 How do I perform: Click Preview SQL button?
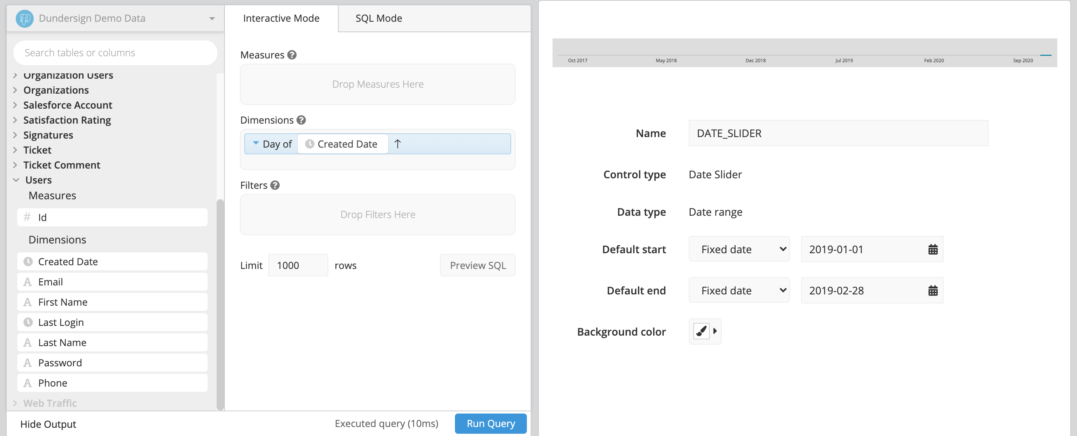477,265
